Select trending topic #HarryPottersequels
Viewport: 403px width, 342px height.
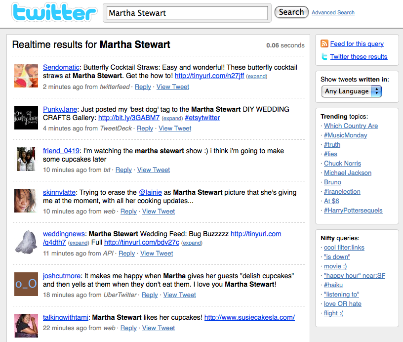click(353, 211)
